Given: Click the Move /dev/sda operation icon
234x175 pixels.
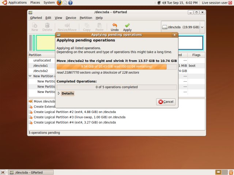Looking at the screenshot, I should [30, 101].
